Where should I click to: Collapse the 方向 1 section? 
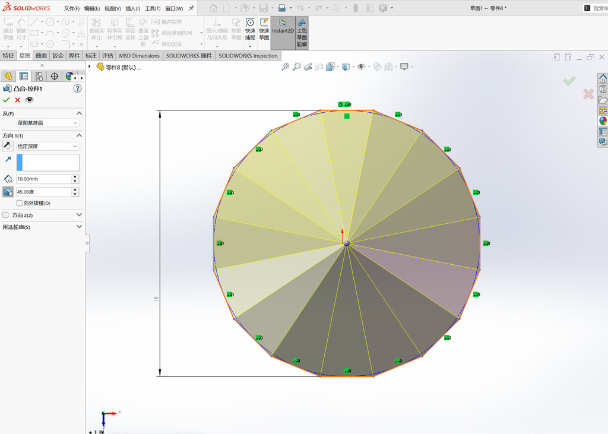[79, 135]
